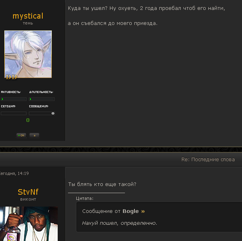
Task: Click the » arrow next to Bogle
Action: click(143, 211)
